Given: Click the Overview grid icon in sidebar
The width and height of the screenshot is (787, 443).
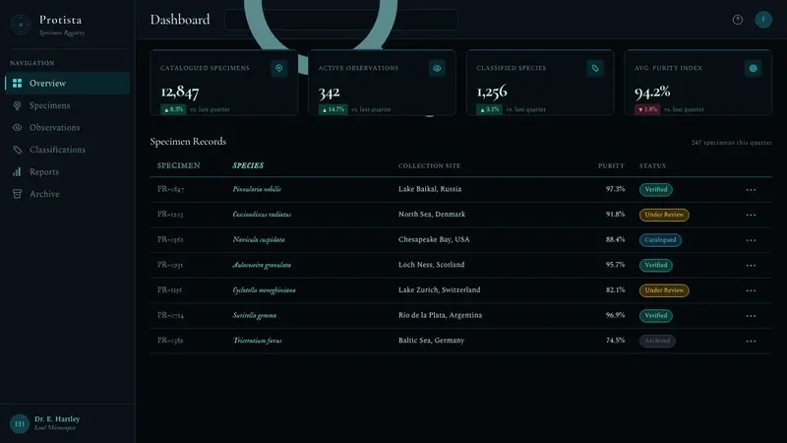Looking at the screenshot, I should (17, 84).
